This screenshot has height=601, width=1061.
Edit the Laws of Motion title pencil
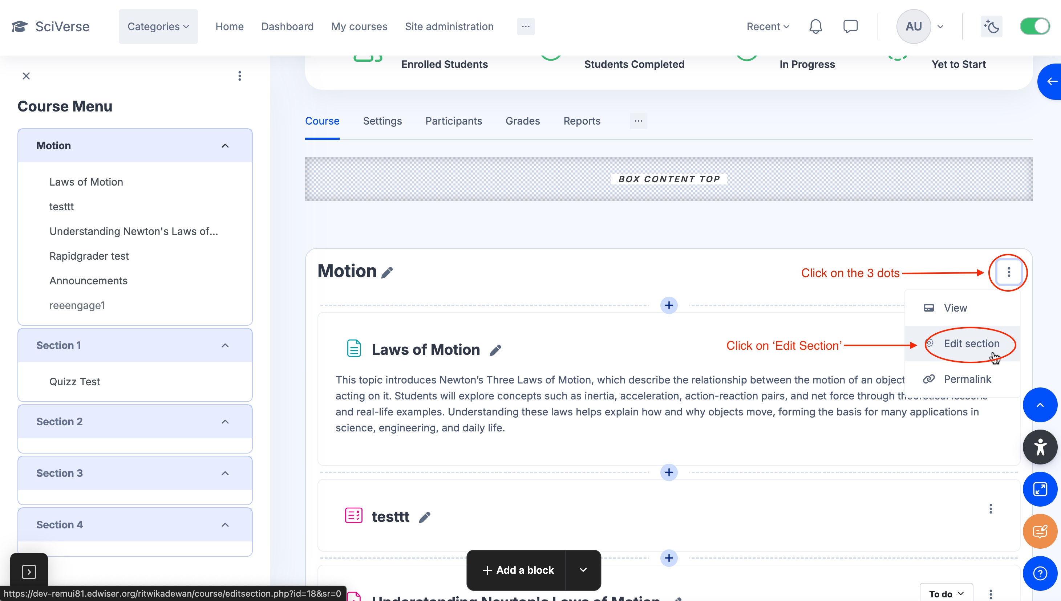coord(495,350)
